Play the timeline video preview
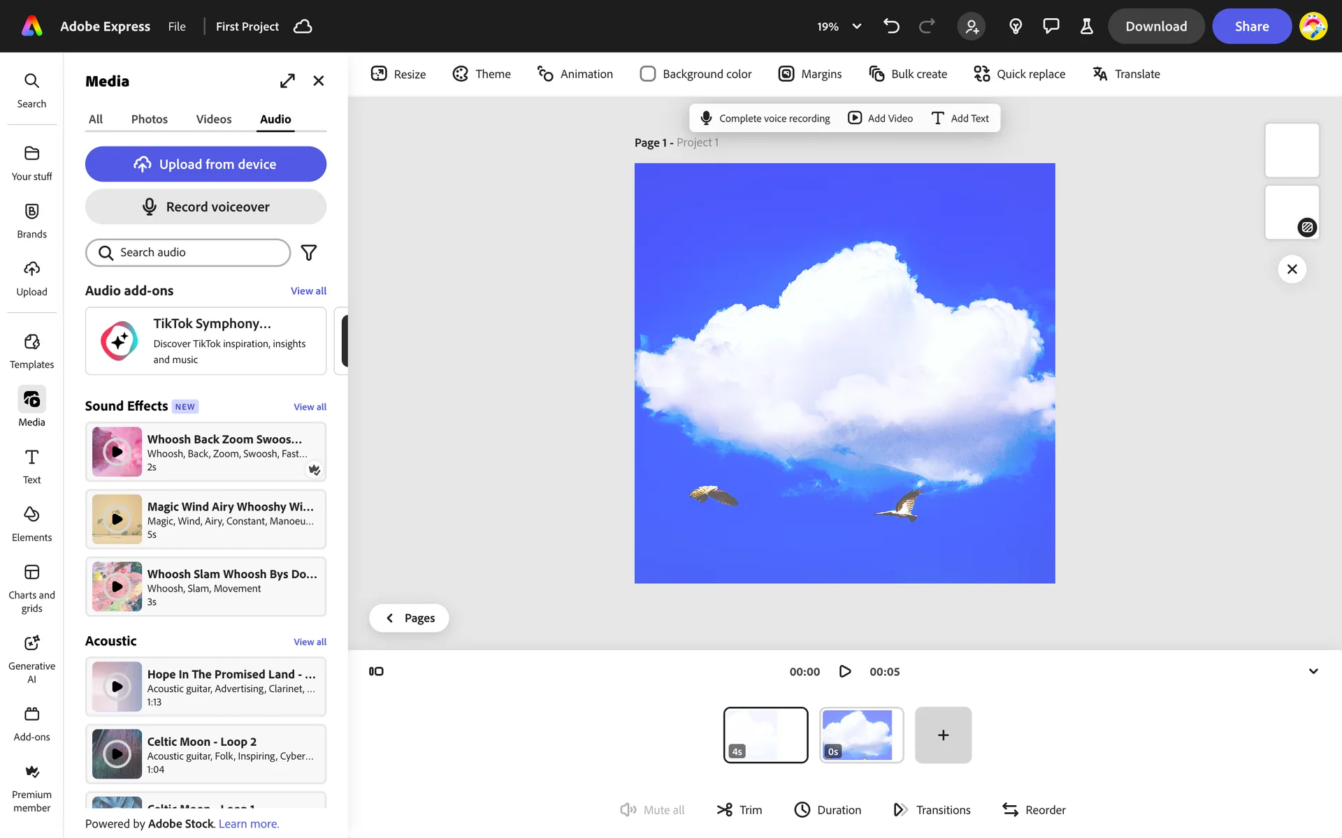The height and width of the screenshot is (838, 1342). 844,671
